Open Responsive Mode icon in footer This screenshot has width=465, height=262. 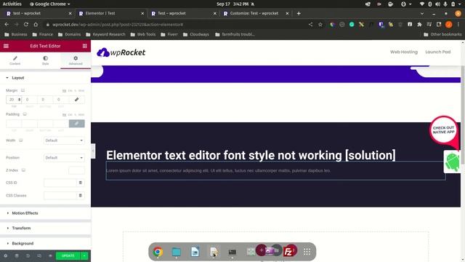[39, 255]
